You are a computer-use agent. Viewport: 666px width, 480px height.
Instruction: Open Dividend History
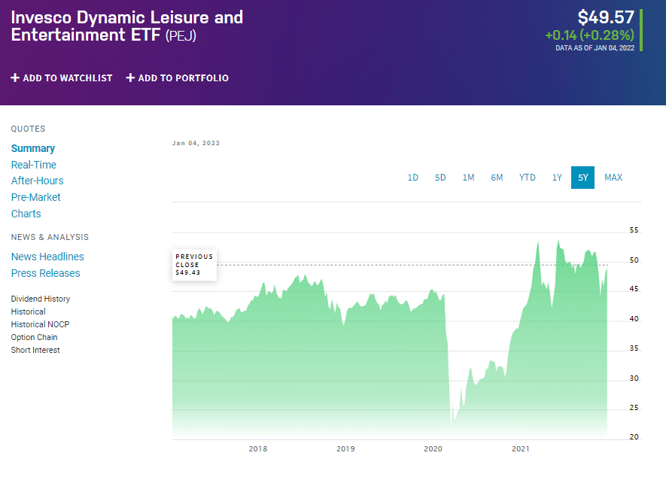coord(41,299)
